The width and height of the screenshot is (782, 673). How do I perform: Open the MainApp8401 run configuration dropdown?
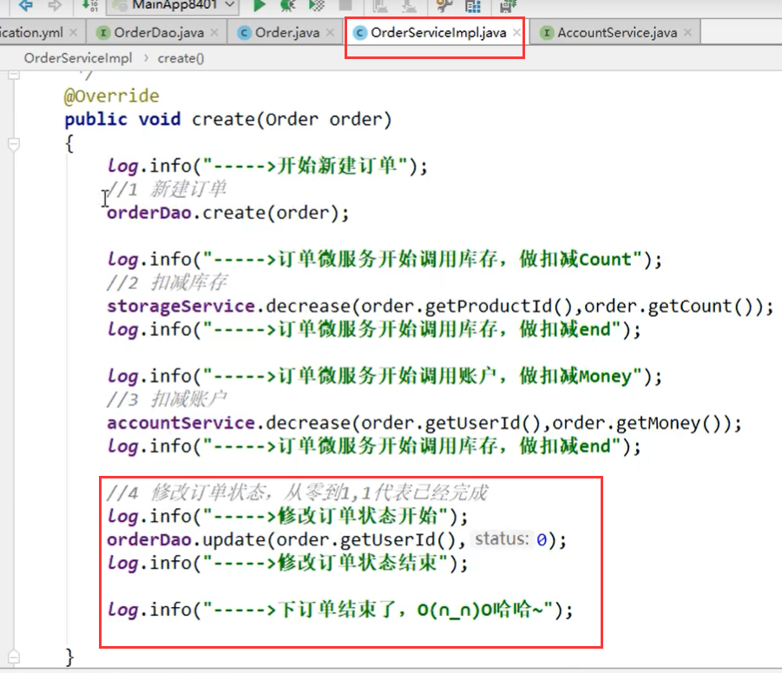coord(173,5)
